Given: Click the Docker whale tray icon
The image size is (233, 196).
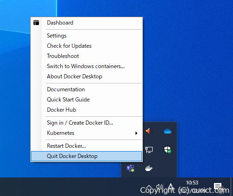Looking at the screenshot, I should tap(149, 168).
